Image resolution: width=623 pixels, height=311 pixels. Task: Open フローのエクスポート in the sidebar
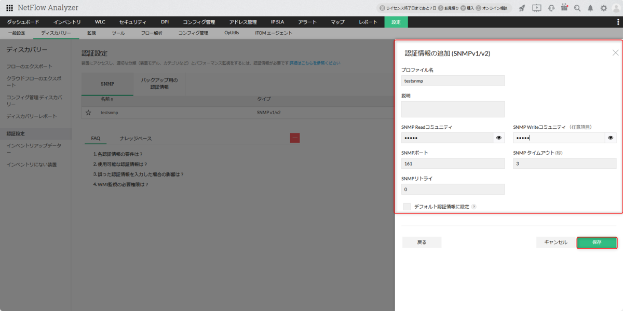click(x=29, y=66)
